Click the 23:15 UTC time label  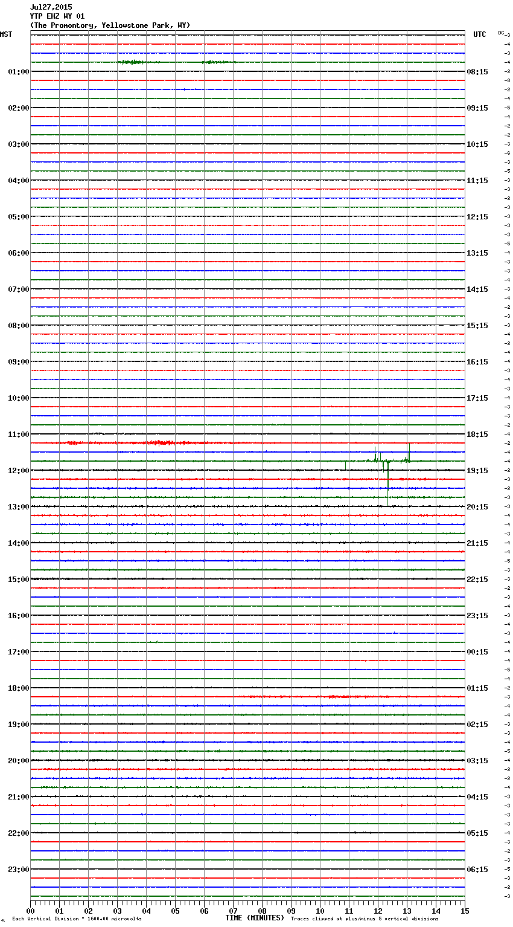(477, 616)
